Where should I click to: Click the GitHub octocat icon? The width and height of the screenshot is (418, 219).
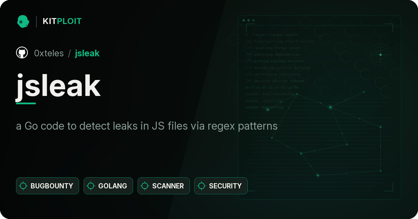(22, 53)
